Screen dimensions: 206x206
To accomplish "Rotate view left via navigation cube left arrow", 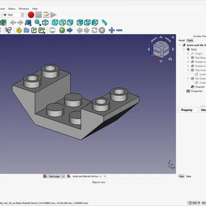I will pyautogui.click(x=148, y=49).
